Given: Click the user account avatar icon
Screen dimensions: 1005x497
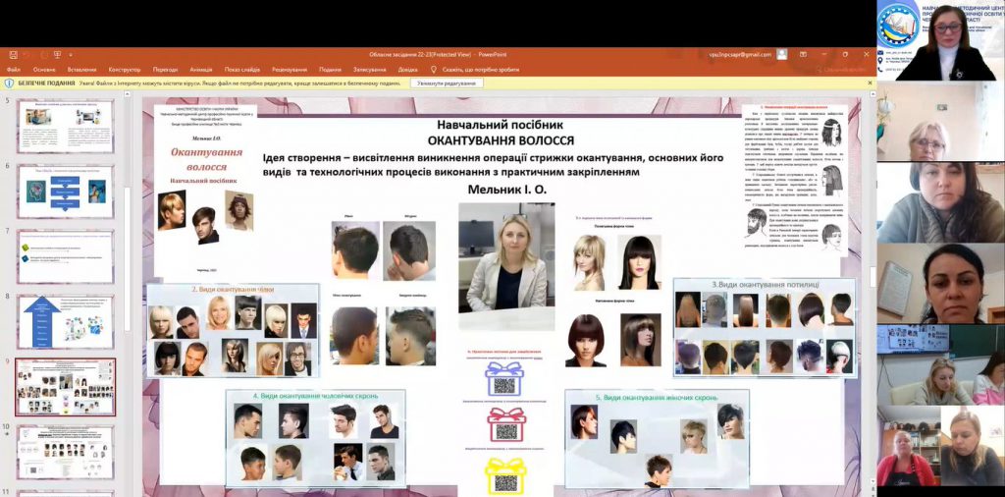Looking at the screenshot, I should [782, 54].
